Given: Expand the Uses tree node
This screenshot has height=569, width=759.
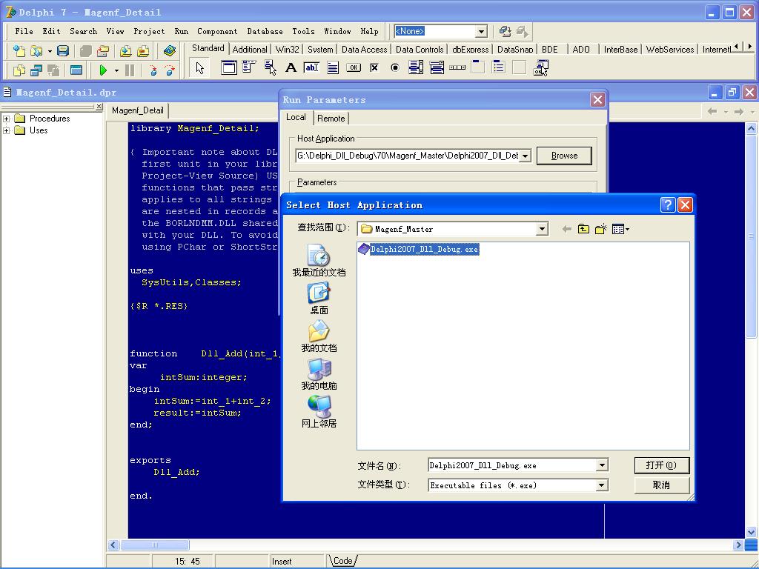Looking at the screenshot, I should (7, 130).
